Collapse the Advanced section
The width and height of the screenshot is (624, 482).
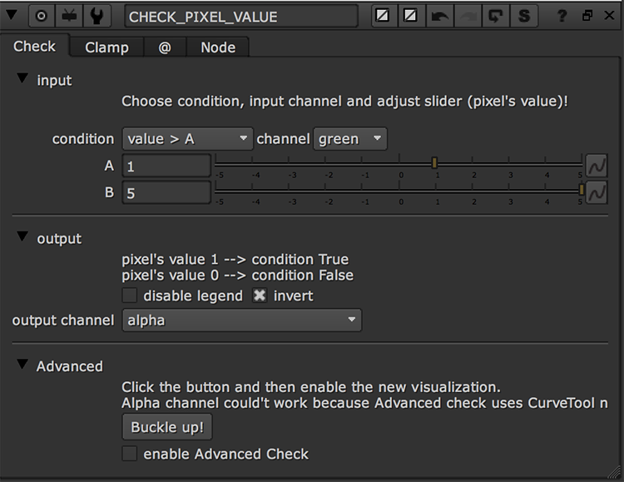point(22,365)
